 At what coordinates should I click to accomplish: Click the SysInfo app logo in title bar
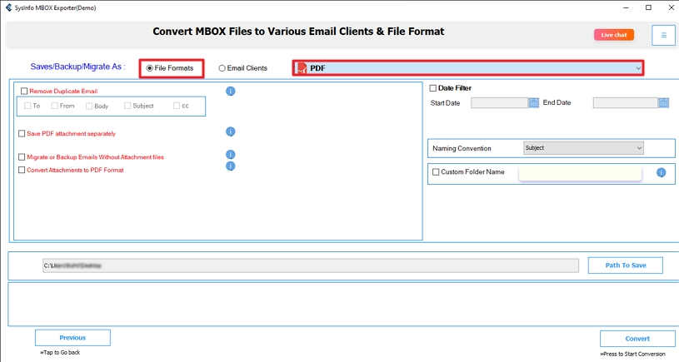(8, 7)
